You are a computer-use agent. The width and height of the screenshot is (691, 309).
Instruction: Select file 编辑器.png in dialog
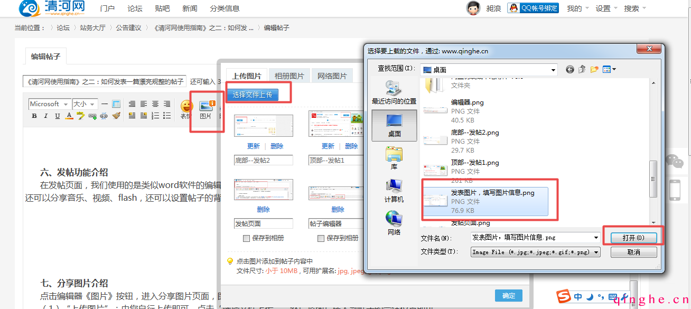[x=485, y=110]
